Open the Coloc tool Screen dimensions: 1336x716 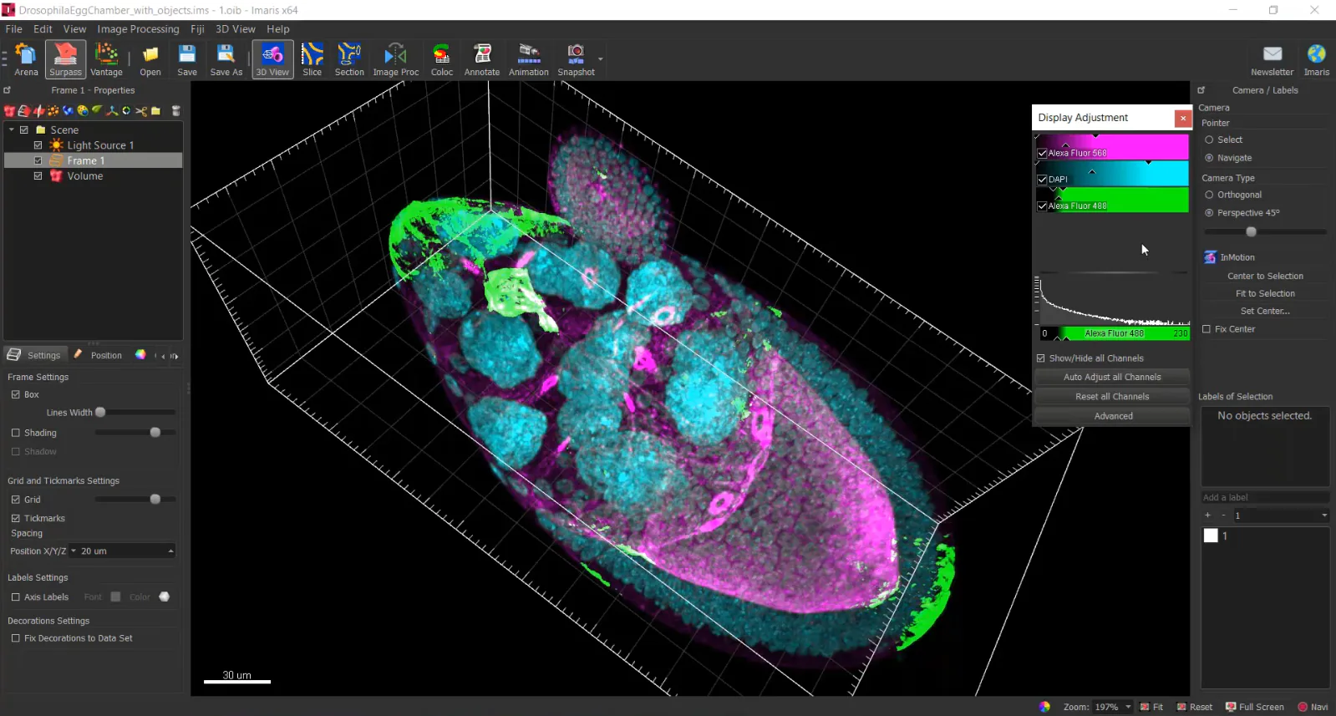click(442, 60)
